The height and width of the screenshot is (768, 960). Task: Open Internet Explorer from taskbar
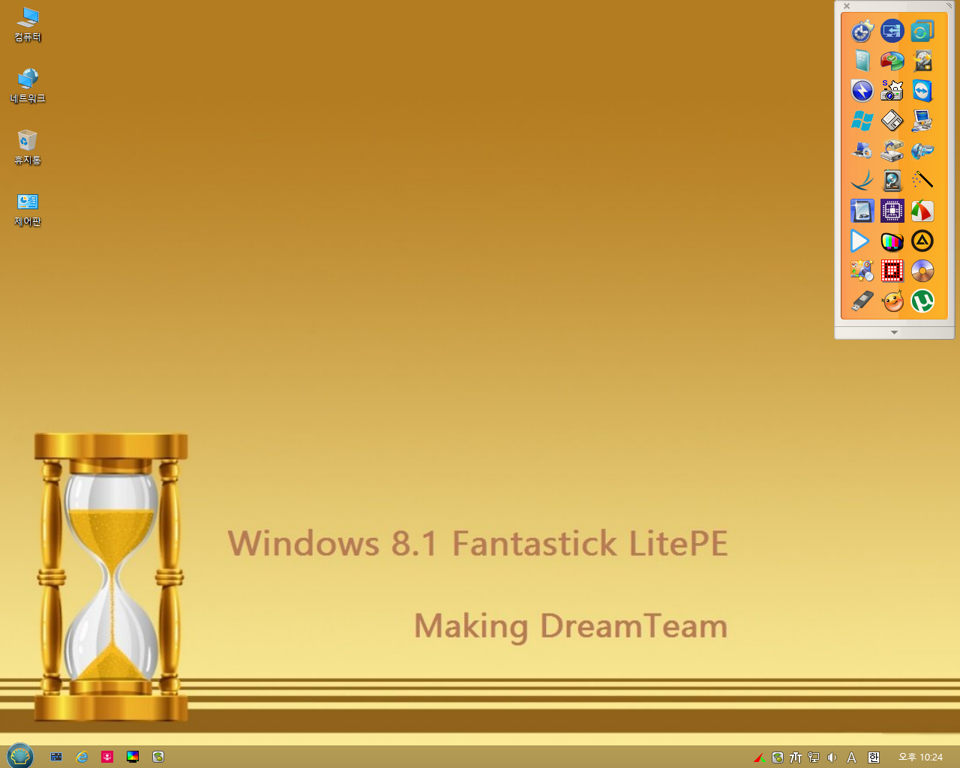[x=82, y=757]
